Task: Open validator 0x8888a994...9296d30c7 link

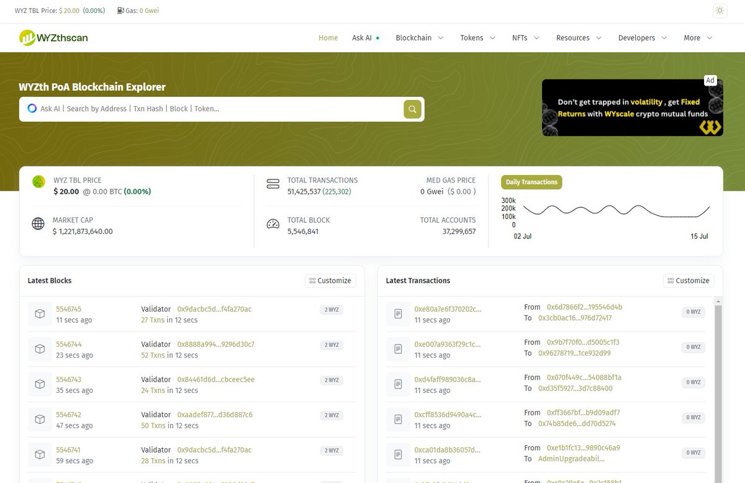Action: point(216,345)
